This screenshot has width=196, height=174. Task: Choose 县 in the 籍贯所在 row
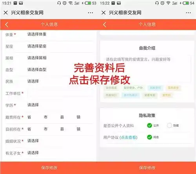[x=62, y=117]
